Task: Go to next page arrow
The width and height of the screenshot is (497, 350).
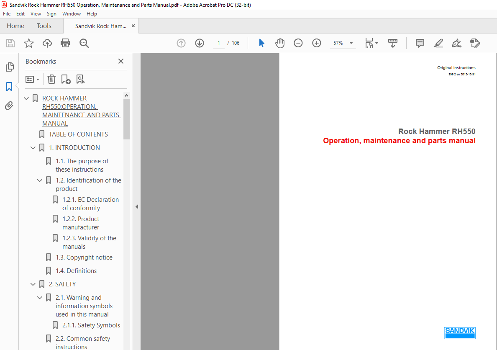Action: [x=200, y=43]
